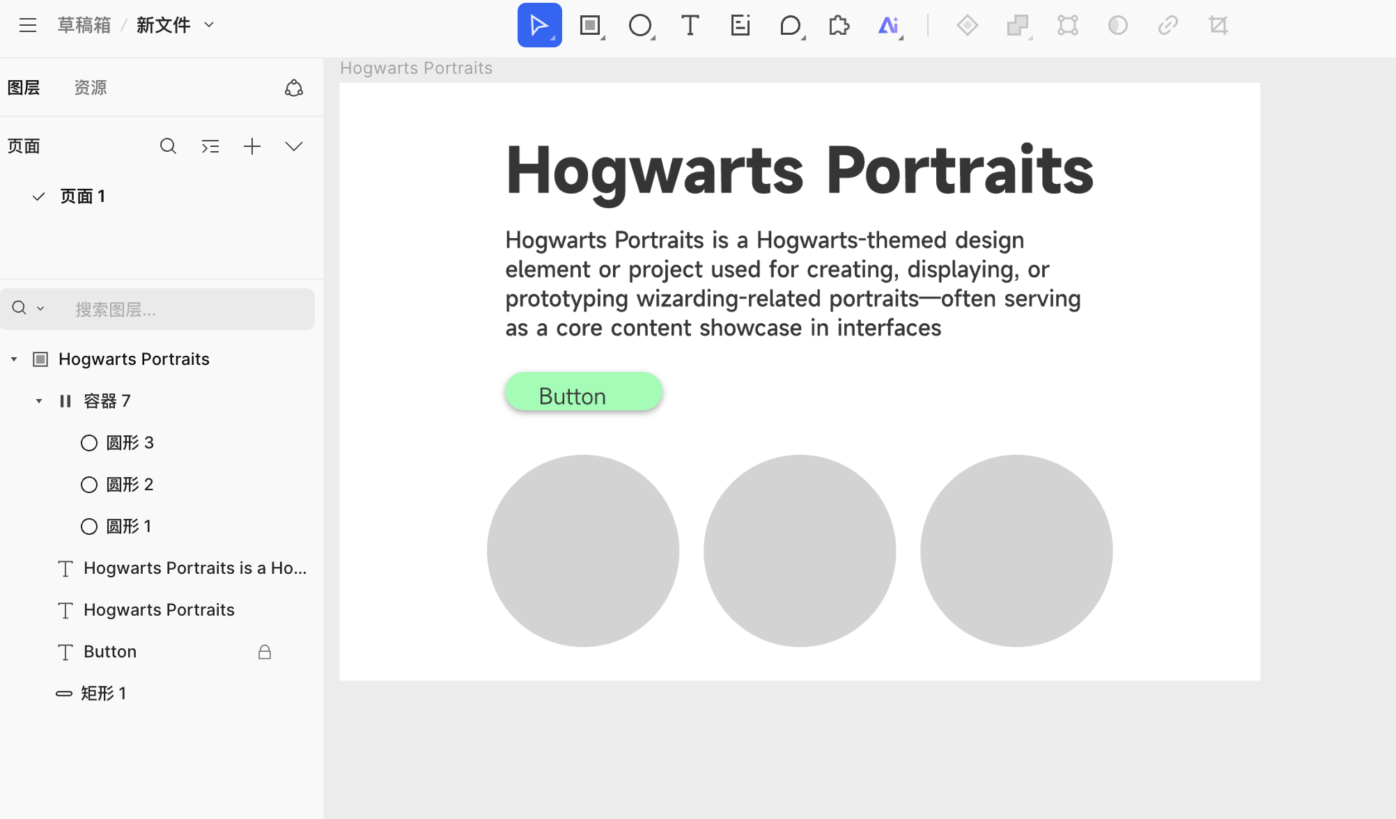This screenshot has height=819, width=1396.
Task: Collapse the 容器 7 layer group
Action: click(x=39, y=401)
